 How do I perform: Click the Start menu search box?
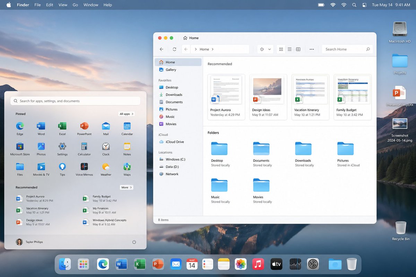click(x=75, y=101)
